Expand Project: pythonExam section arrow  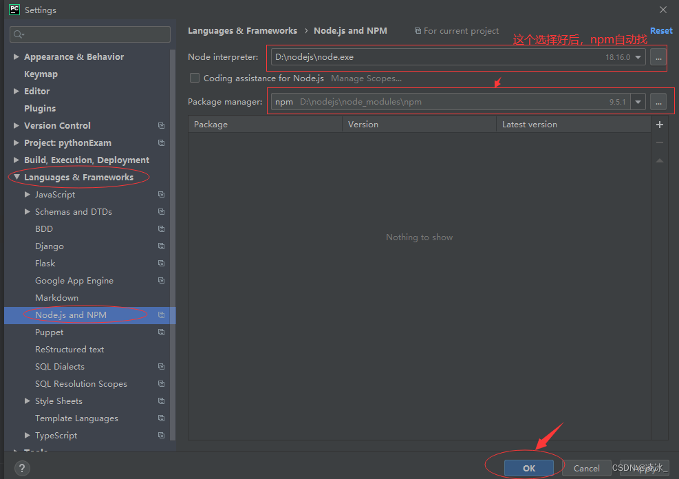click(x=16, y=143)
